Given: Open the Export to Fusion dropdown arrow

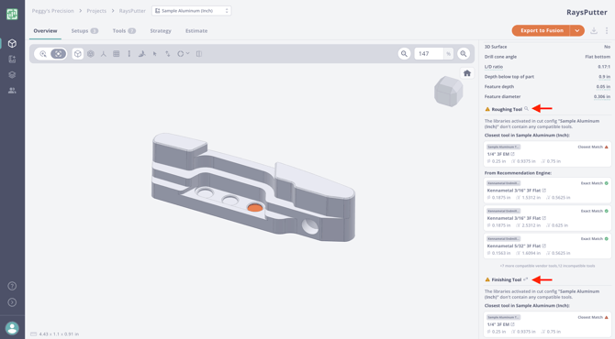Looking at the screenshot, I should pyautogui.click(x=577, y=30).
